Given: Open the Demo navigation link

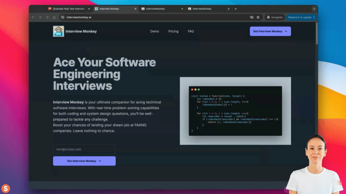Looking at the screenshot, I should 155,31.
